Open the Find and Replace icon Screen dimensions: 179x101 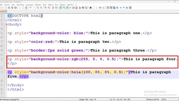click(41, 8)
